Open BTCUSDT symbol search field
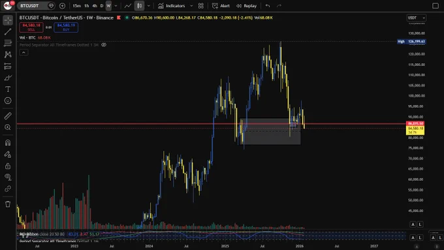444x250 pixels. tap(32, 6)
